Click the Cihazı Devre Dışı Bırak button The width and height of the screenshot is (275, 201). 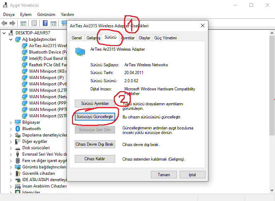pyautogui.click(x=95, y=144)
